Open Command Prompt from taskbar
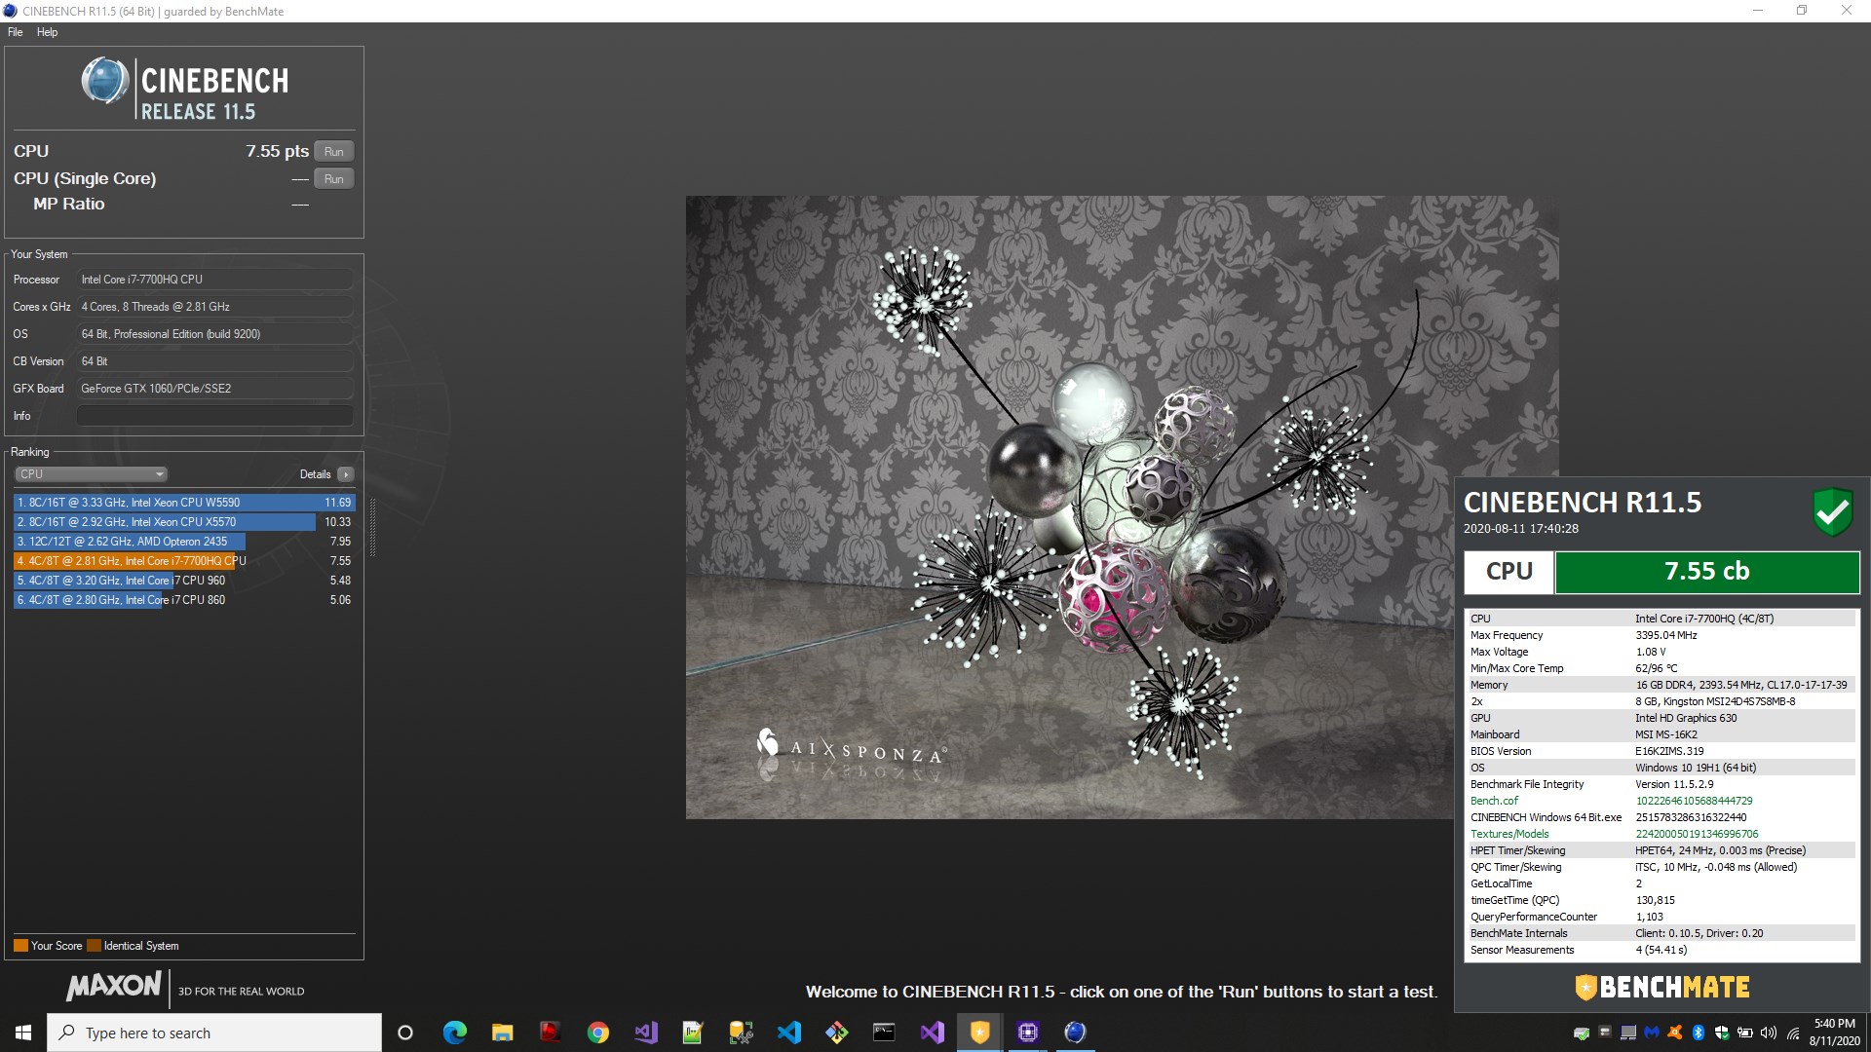 tap(884, 1033)
